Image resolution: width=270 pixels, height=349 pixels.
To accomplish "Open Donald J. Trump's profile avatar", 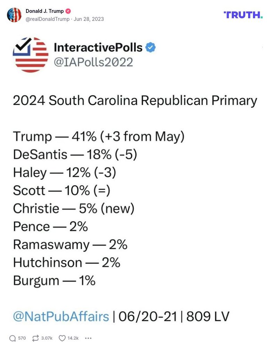I will coord(14,15).
